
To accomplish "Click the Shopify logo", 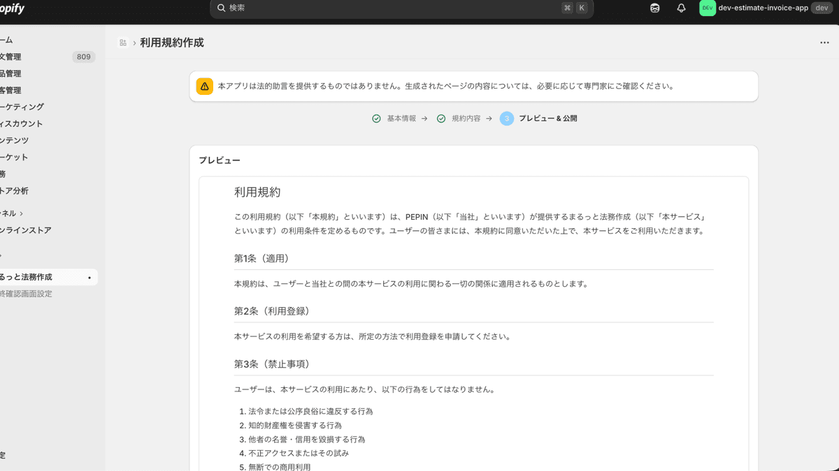I will [10, 8].
